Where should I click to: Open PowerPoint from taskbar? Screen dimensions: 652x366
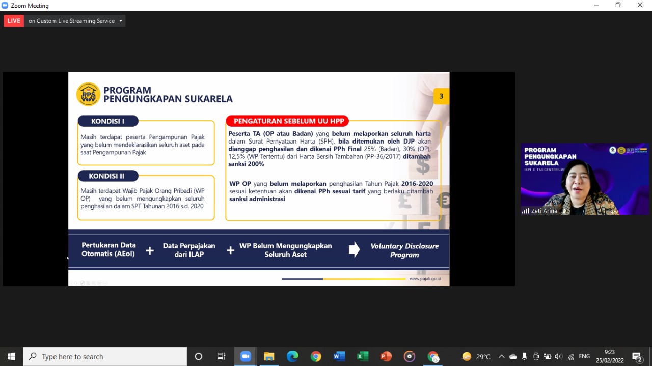coord(386,356)
